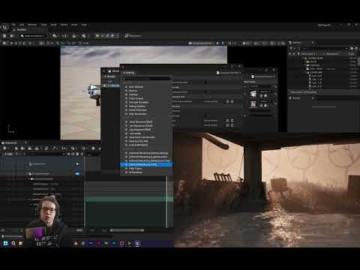Screen dimensions: 360x270
Task: Select highlighted Deferred Rendering (Unlit) entry
Action: coord(146,164)
